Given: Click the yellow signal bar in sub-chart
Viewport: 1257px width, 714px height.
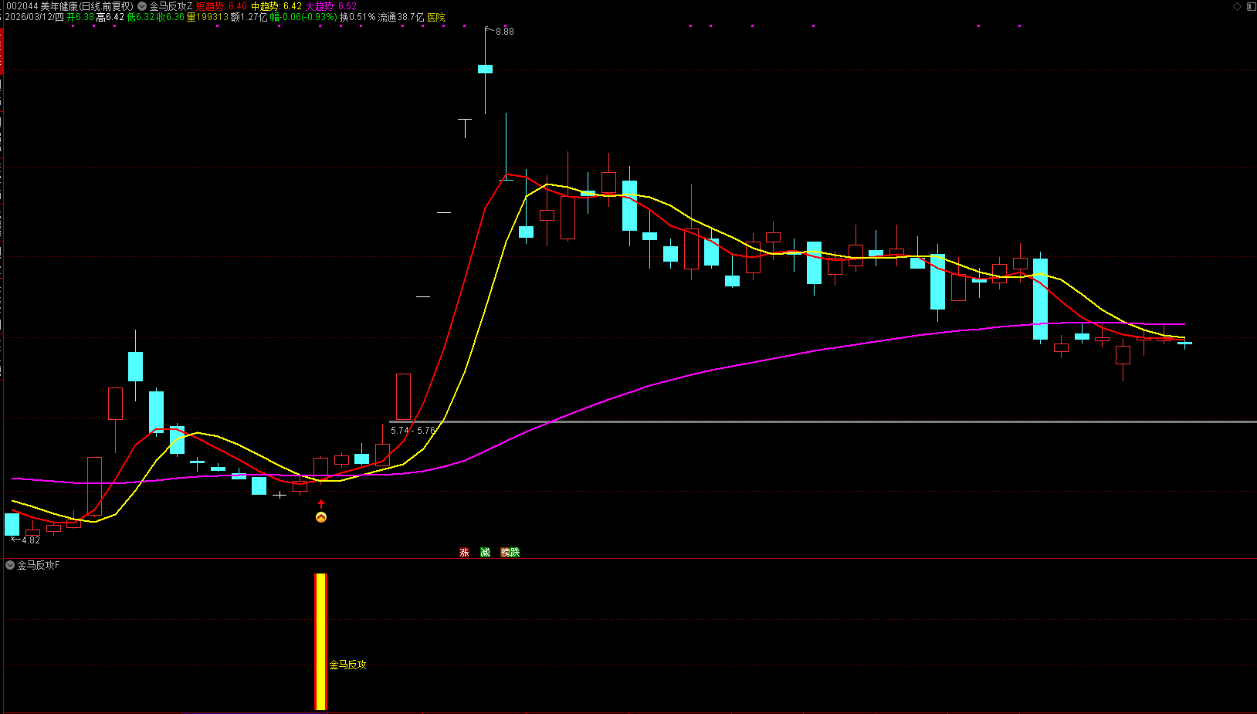Looking at the screenshot, I should pyautogui.click(x=320, y=641).
